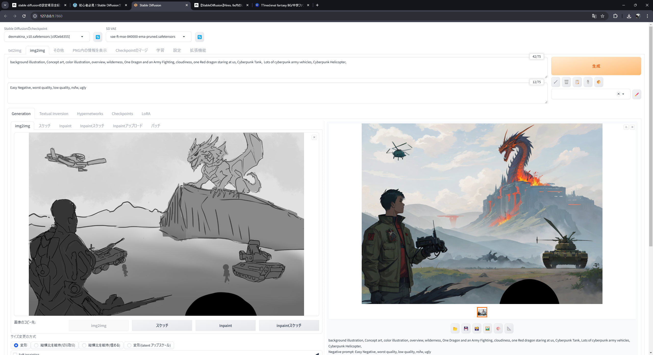Viewport: 653px width, 355px height.
Task: Switch to the txt2img tab
Action: pos(15,50)
